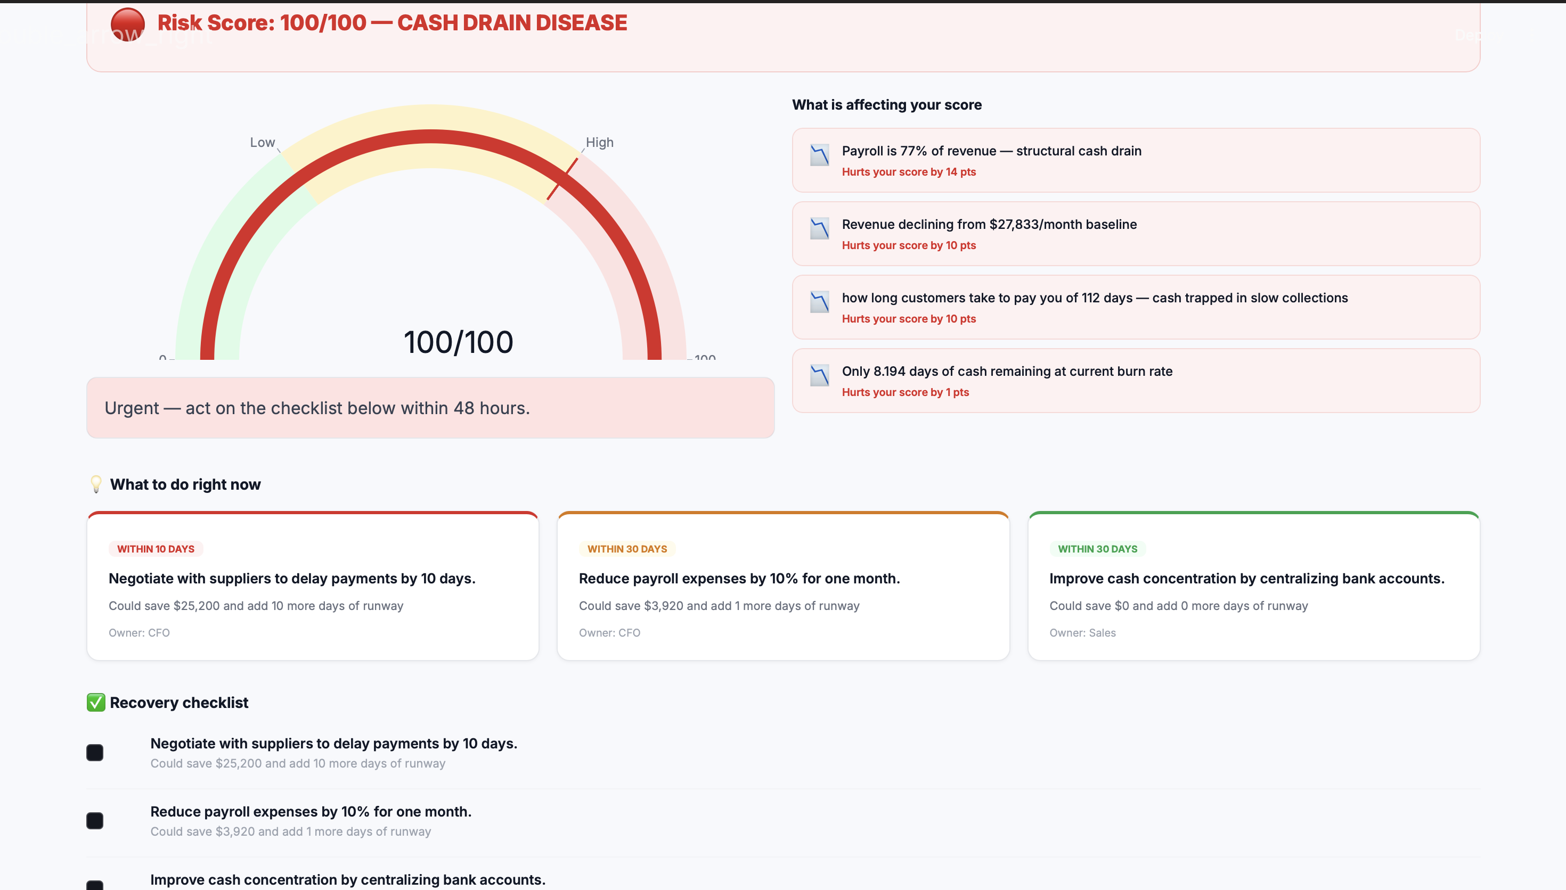
Task: Click the Low marker on risk gauge
Action: pos(262,143)
